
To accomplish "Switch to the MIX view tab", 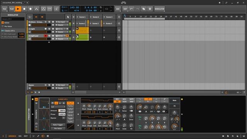I will click(20, 136).
